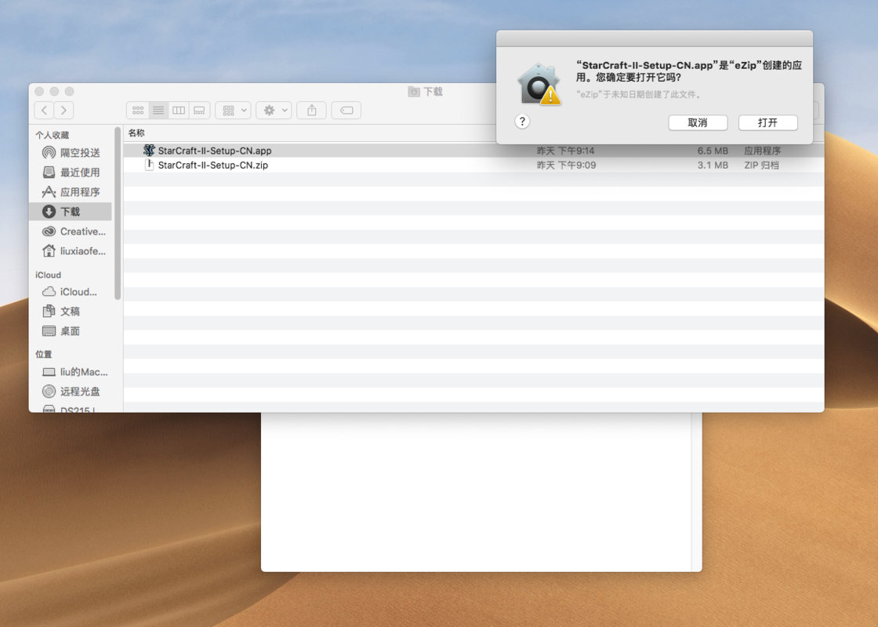
Task: Click the edit tags toolbar icon
Action: 346,111
